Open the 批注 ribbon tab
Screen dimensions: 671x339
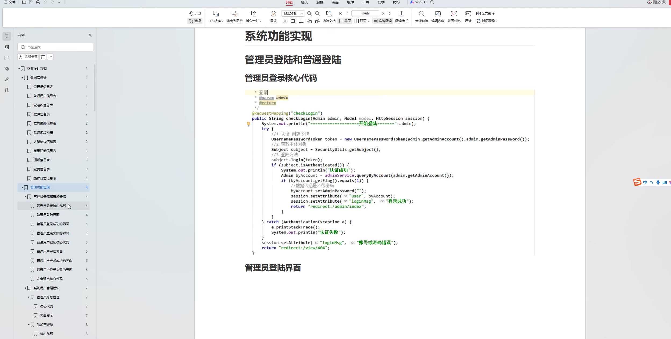(x=350, y=2)
